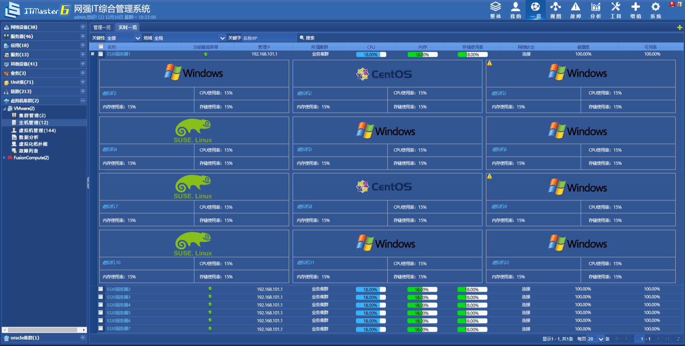Click the storage usage bar of ESXI服务器3
Screen dimensions: 685x346
tap(472, 297)
